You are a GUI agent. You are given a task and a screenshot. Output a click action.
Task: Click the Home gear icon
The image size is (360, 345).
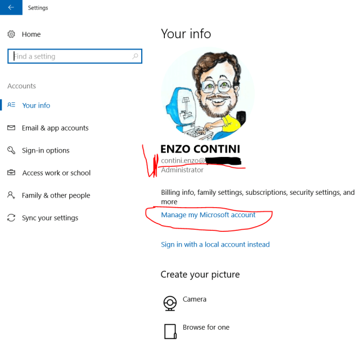click(x=11, y=34)
